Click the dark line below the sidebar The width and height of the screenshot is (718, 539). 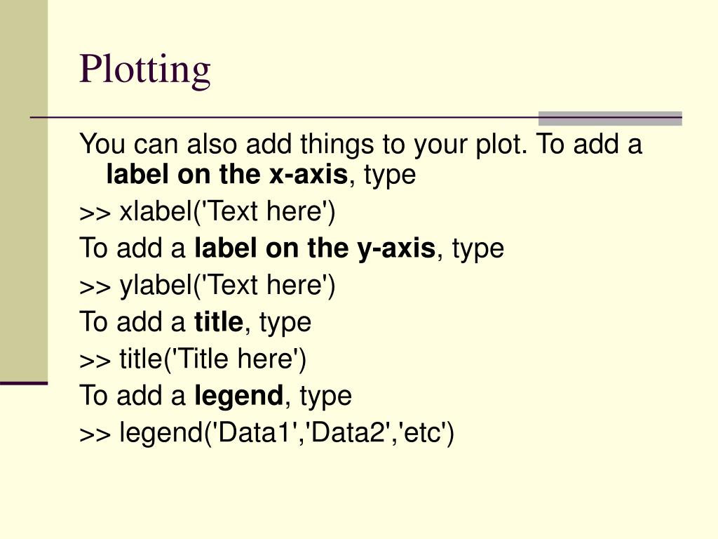coord(24,382)
